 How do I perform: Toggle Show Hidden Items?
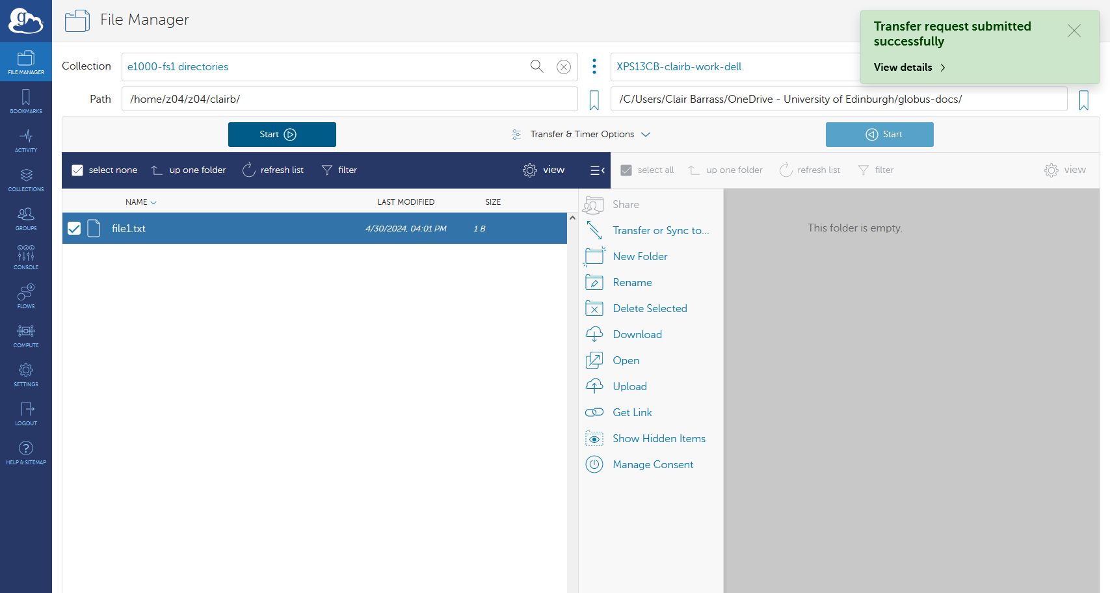point(658,439)
